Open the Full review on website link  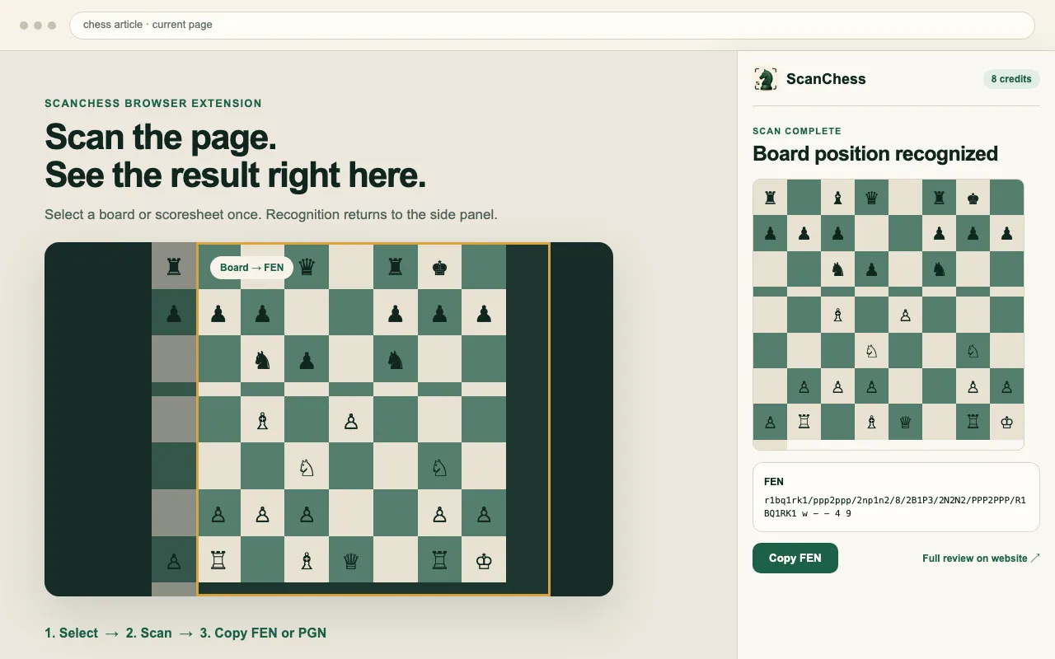click(x=981, y=558)
